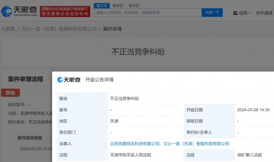Click the 相关案号 line in the background page

(x=19, y=105)
